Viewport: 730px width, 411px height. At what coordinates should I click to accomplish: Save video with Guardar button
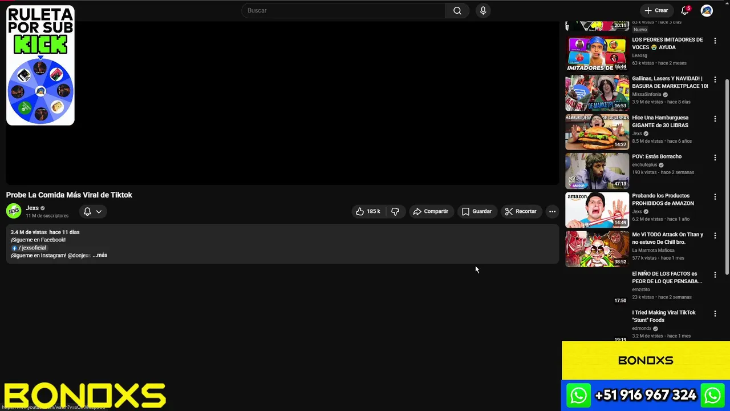click(477, 211)
